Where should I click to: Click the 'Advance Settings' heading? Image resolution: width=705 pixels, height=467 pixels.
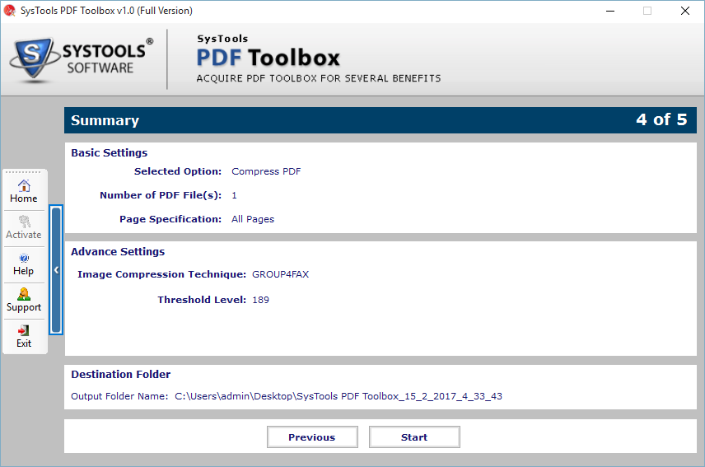pos(118,252)
